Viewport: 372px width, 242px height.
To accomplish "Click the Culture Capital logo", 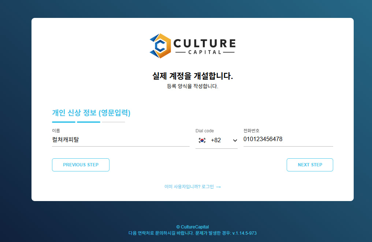I will 192,46.
